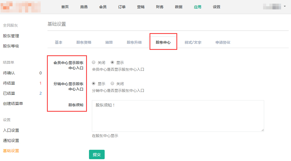Image resolution: width=291 pixels, height=161 pixels.
Task: Open the 数据 top menu
Action: pos(179,7)
